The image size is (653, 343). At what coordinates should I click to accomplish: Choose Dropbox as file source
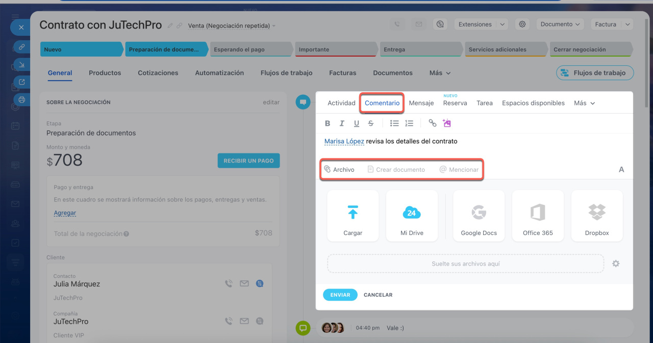click(597, 216)
